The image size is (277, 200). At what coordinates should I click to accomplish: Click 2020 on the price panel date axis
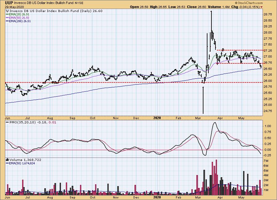157,118
